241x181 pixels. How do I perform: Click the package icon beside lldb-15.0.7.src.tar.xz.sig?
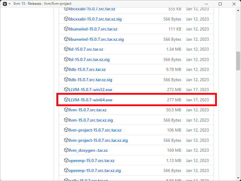click(66, 80)
